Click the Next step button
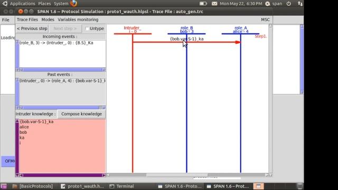 click(x=65, y=28)
